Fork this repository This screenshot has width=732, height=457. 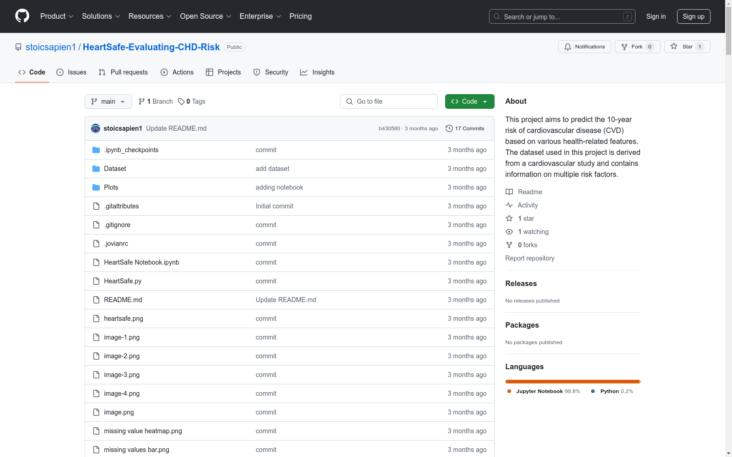638,47
